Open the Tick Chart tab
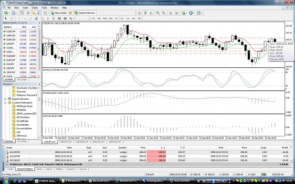This screenshot has width=295, height=184. pyautogui.click(x=22, y=80)
